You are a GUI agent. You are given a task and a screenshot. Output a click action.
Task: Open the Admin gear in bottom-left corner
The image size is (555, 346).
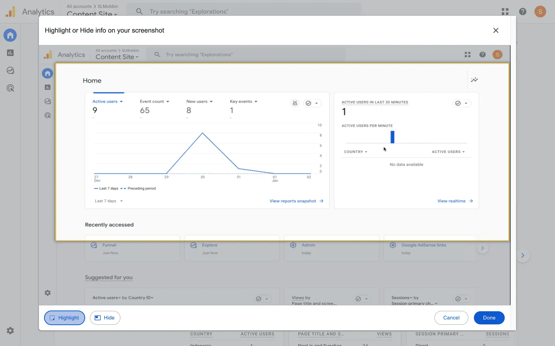(10, 330)
